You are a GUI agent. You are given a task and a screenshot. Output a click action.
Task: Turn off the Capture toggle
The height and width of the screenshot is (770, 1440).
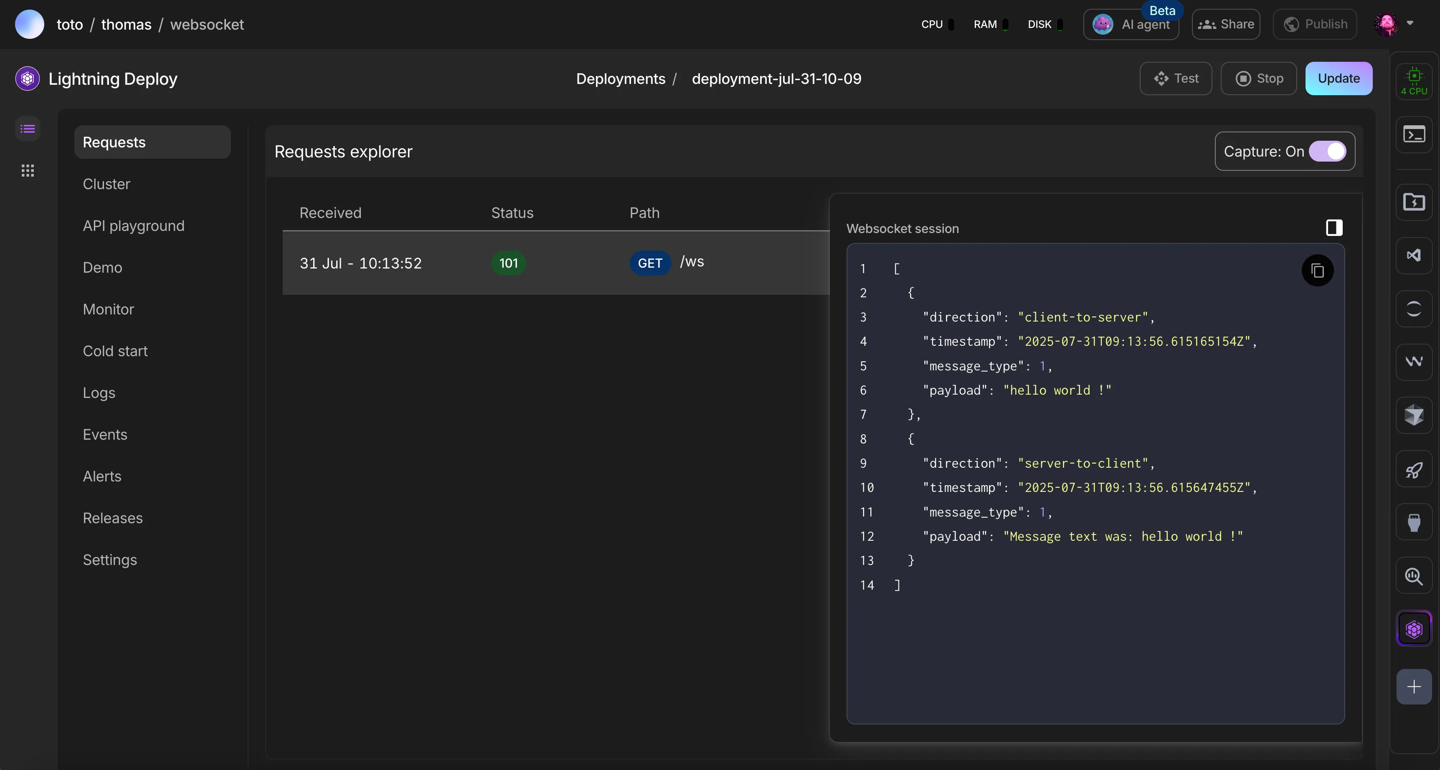(1327, 152)
